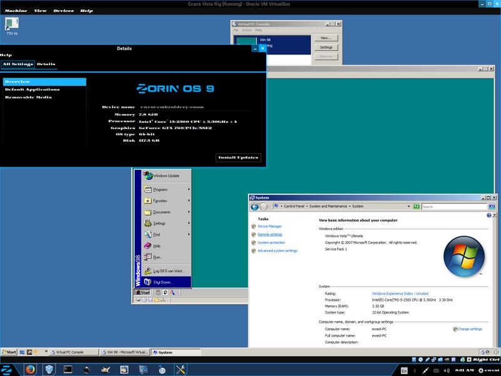The width and height of the screenshot is (501, 376).
Task: Click the System taskbar button
Action: 175,352
